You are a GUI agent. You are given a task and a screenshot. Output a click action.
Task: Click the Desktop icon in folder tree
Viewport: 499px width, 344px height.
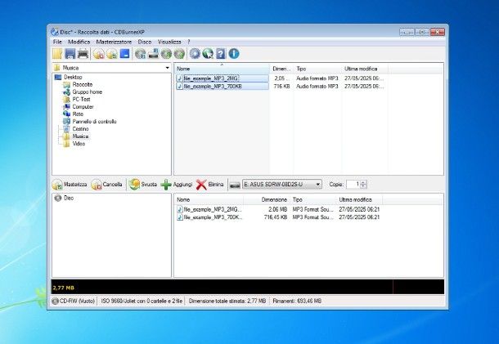58,78
